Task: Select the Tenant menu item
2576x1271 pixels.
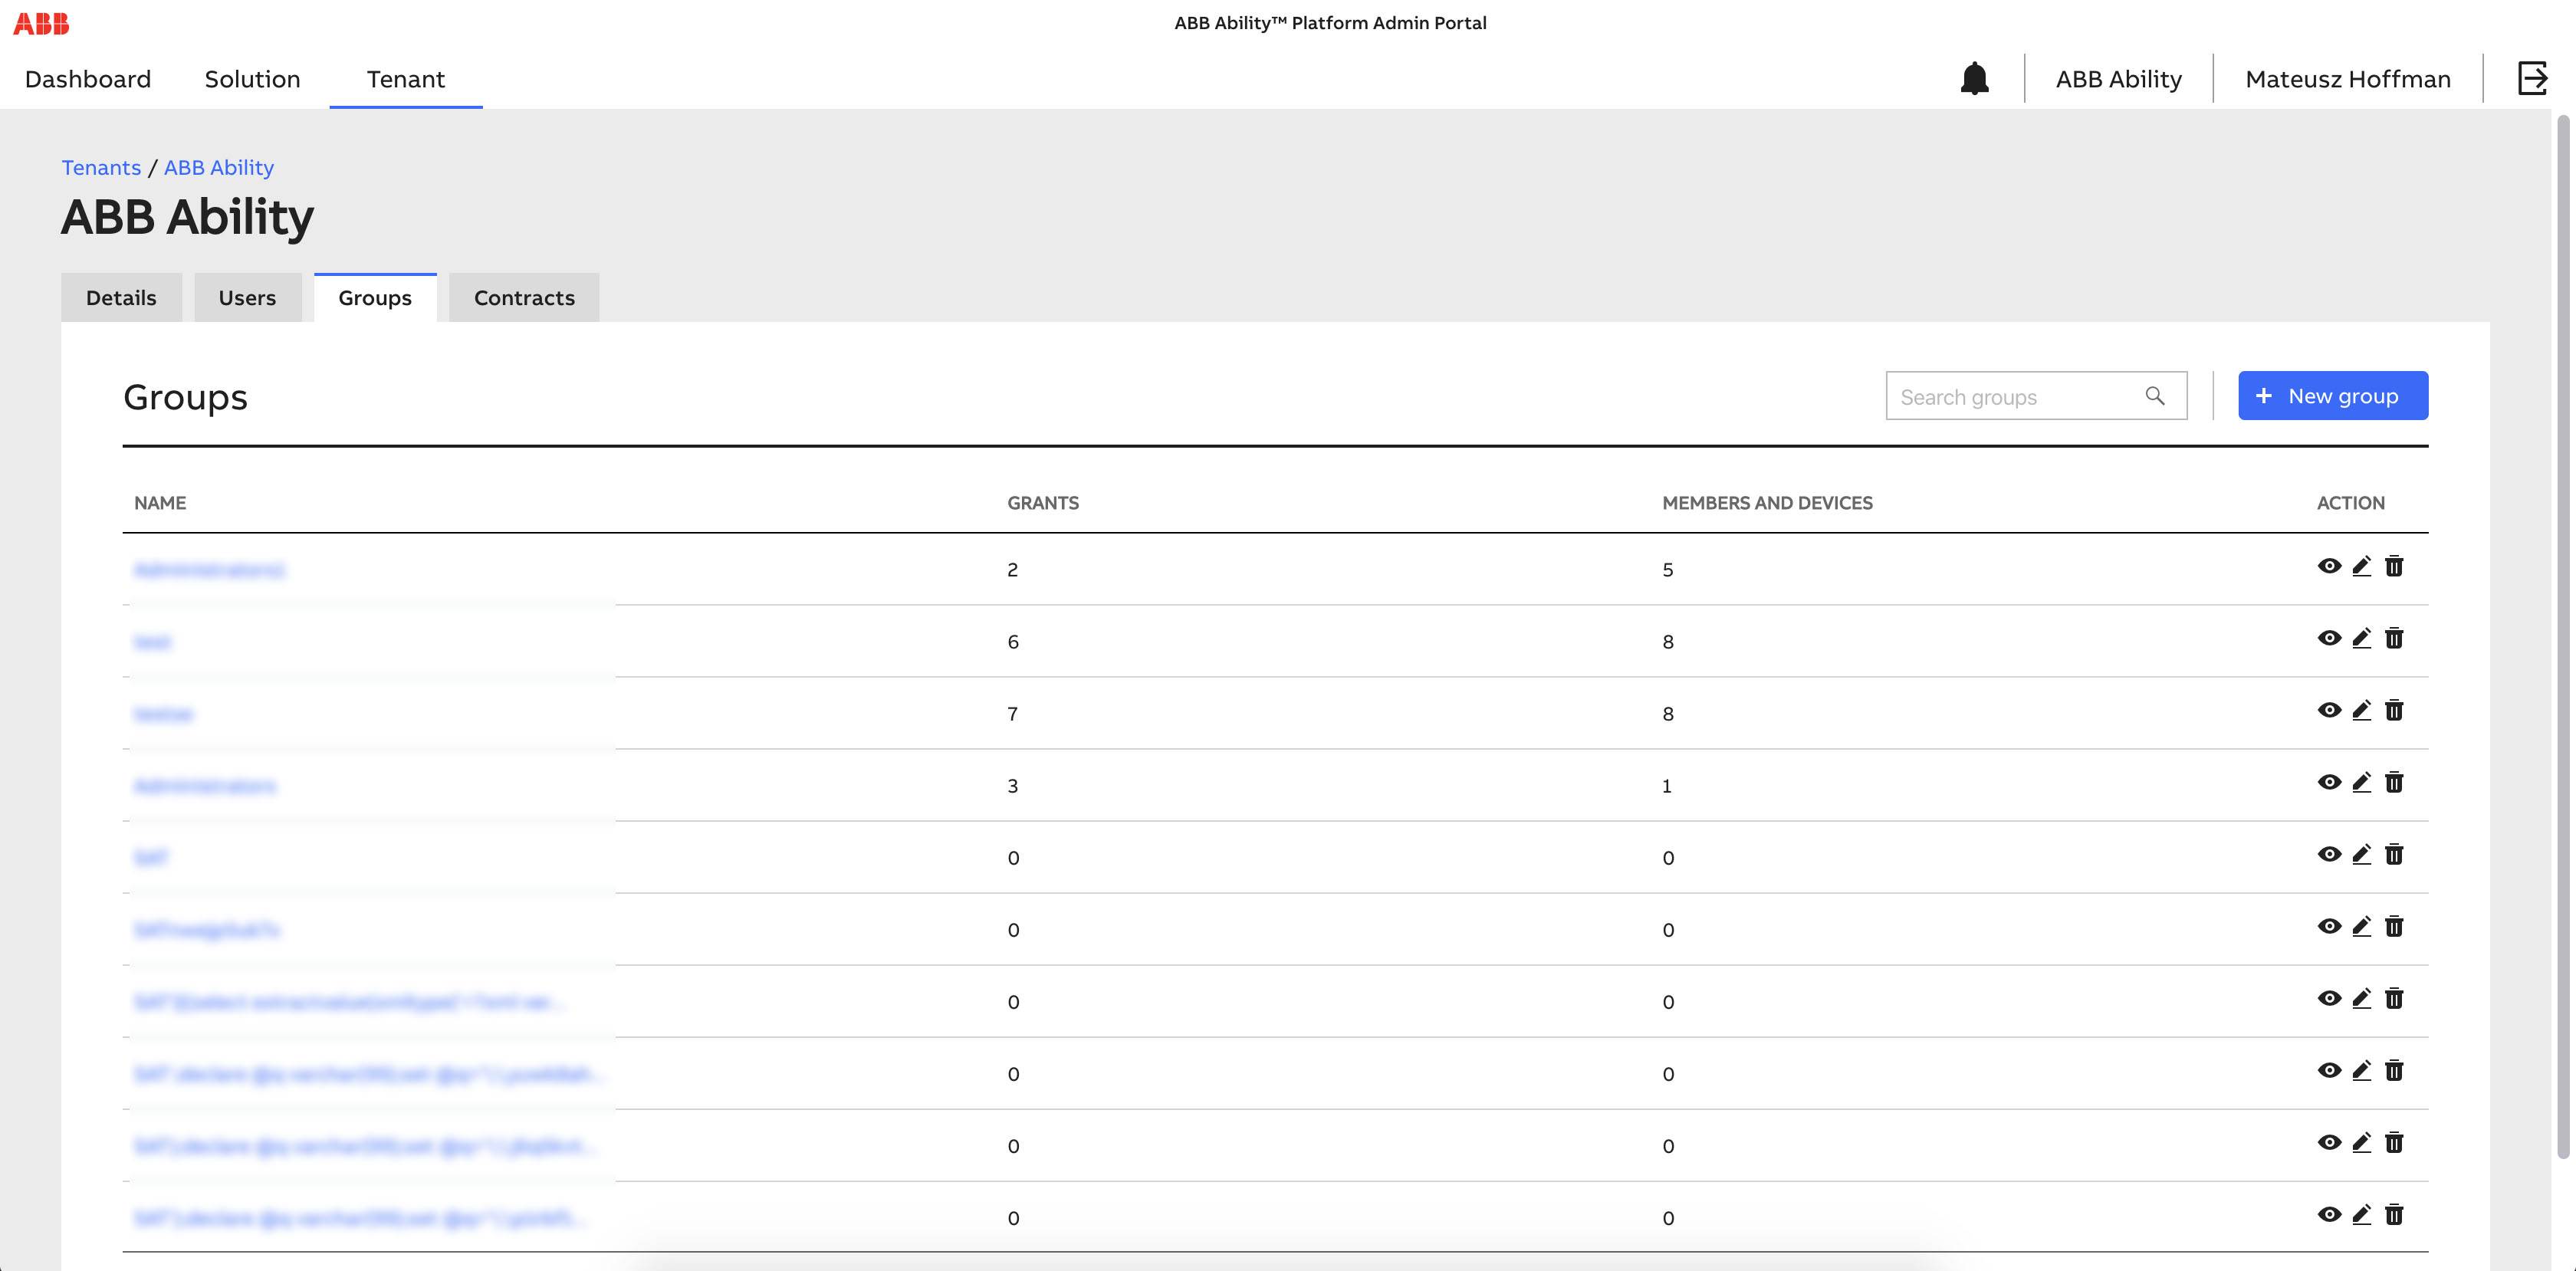Action: point(405,79)
